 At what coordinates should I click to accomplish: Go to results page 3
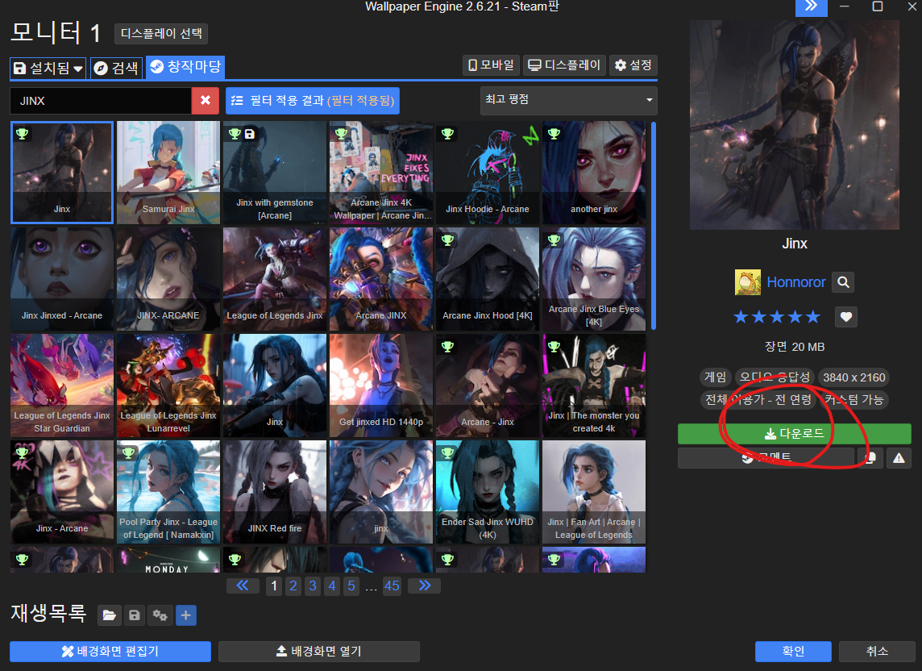(x=312, y=586)
